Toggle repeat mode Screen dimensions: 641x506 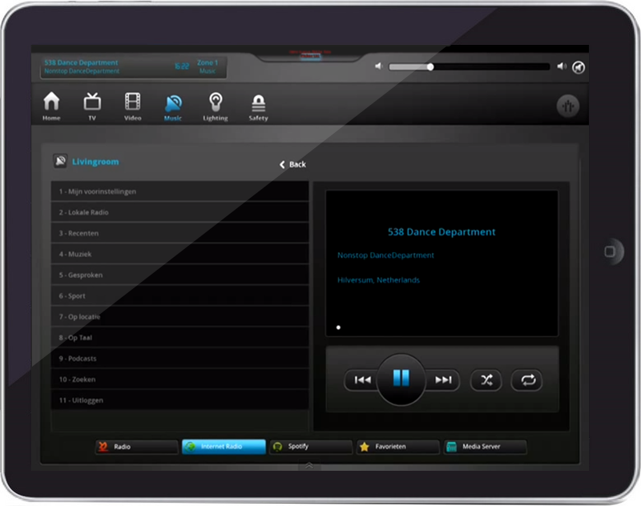point(527,380)
